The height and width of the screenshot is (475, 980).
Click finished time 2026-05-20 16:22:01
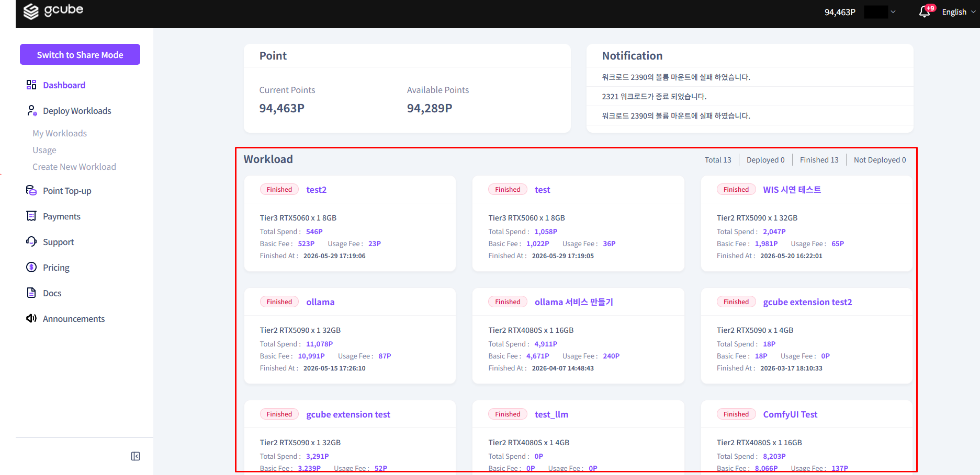coord(791,256)
